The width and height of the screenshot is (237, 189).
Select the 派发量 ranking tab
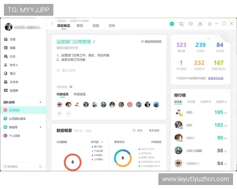pyautogui.click(x=191, y=102)
